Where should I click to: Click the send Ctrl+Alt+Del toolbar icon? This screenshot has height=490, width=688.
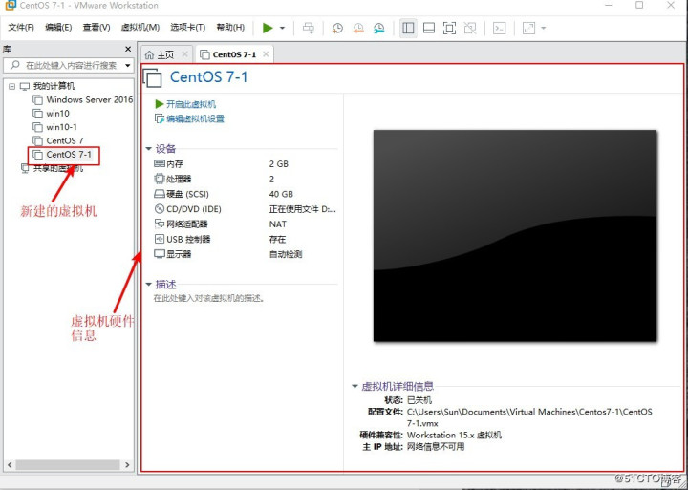click(x=309, y=28)
